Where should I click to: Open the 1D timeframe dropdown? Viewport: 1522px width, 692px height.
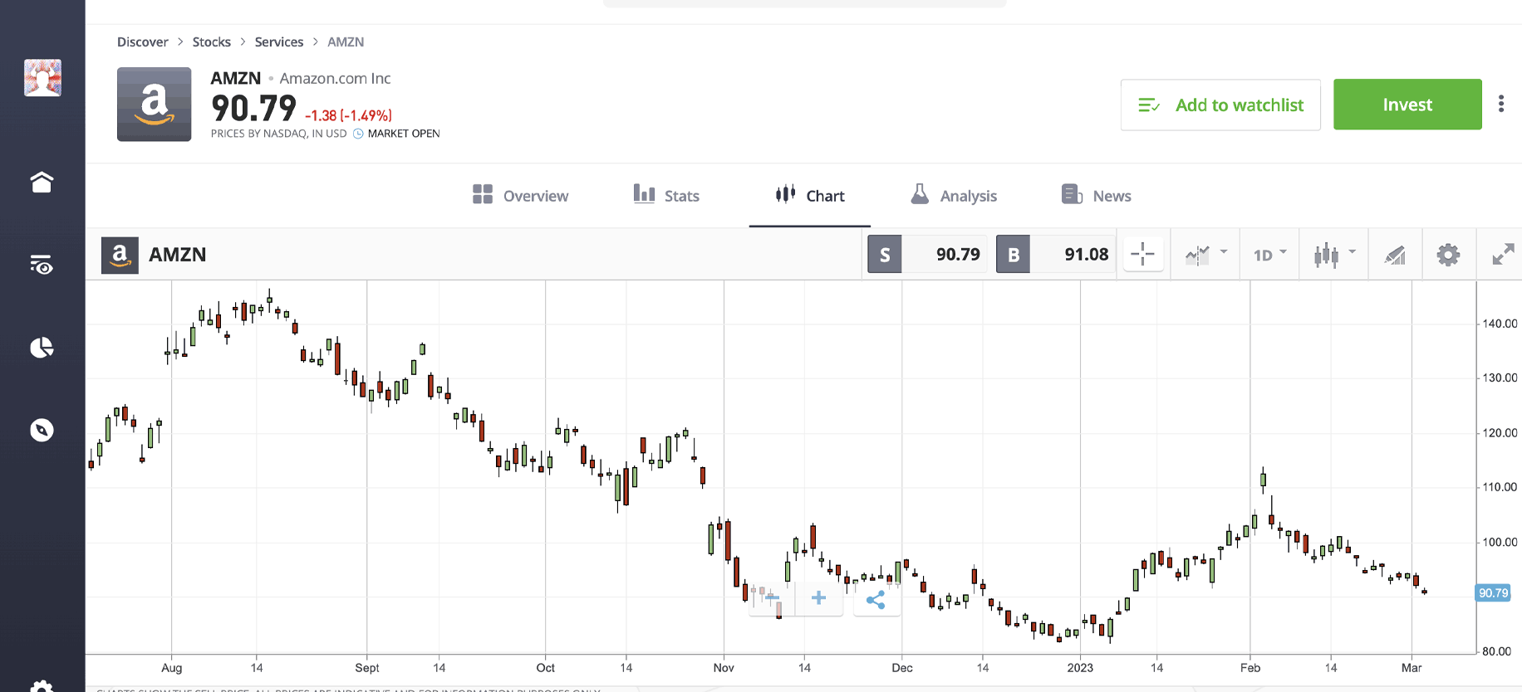pos(1269,255)
